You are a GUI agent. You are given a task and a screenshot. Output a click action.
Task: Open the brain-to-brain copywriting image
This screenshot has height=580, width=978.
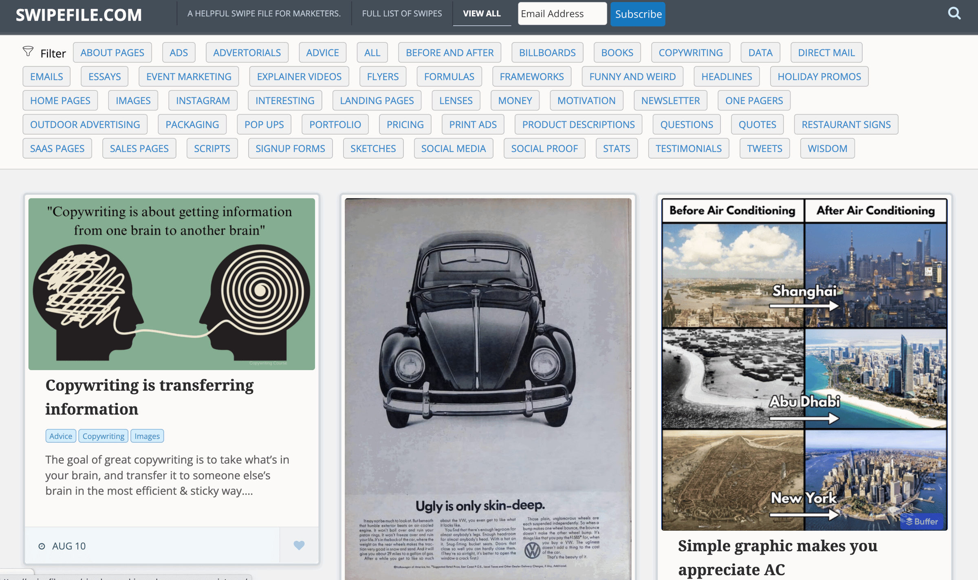click(172, 284)
